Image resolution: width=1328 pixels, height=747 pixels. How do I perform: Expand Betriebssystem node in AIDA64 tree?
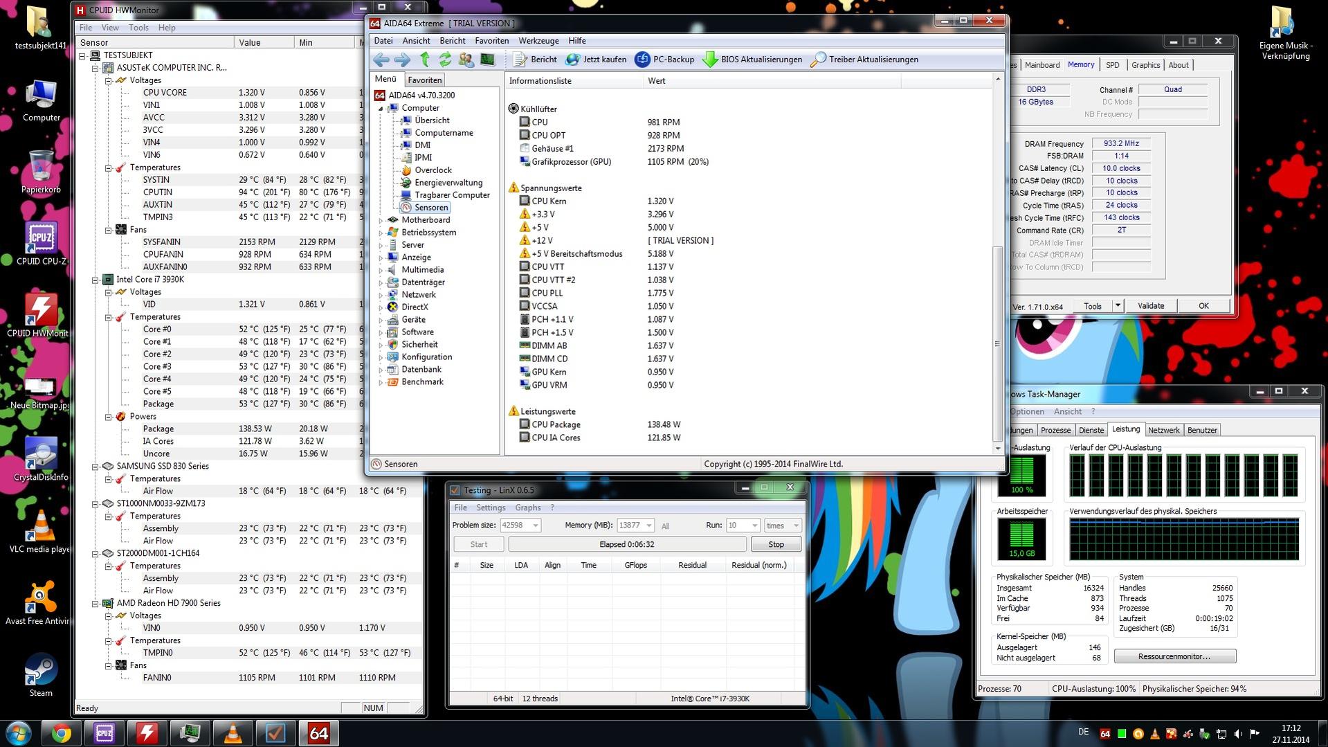tap(381, 233)
